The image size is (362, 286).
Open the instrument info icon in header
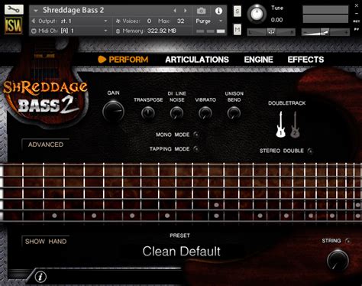tap(218, 11)
